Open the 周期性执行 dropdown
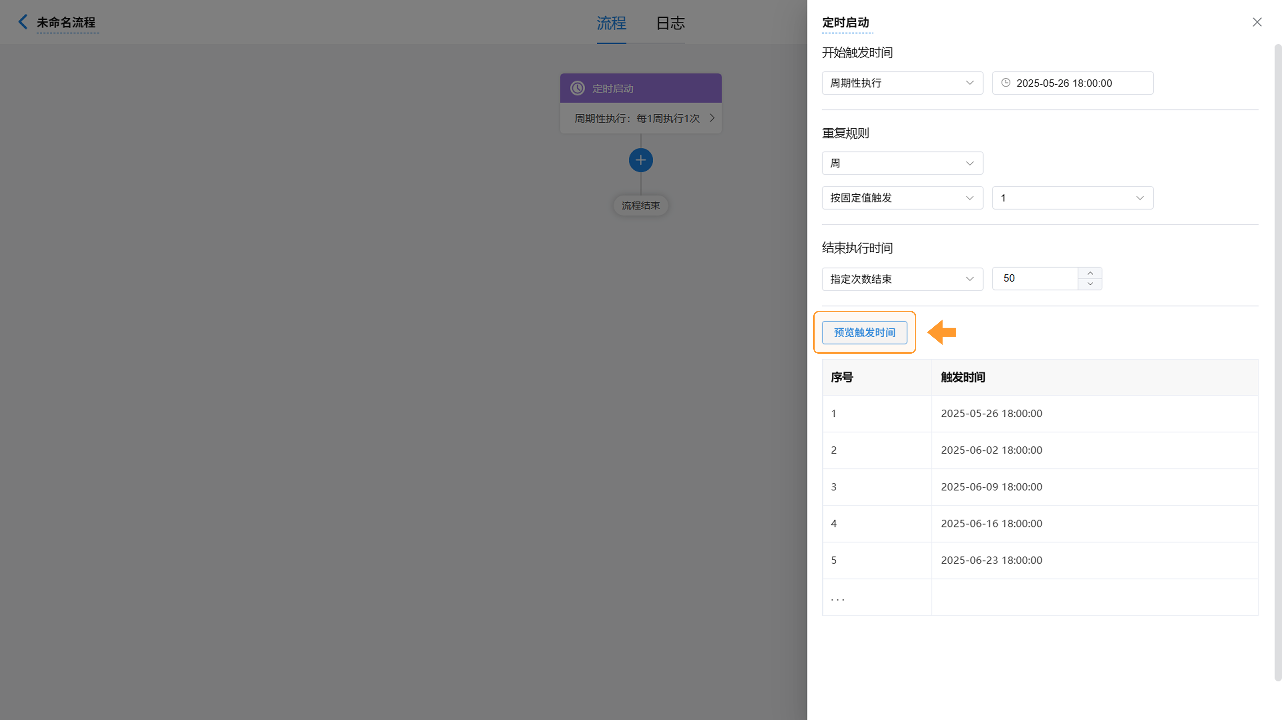Viewport: 1282px width, 720px height. (x=902, y=83)
